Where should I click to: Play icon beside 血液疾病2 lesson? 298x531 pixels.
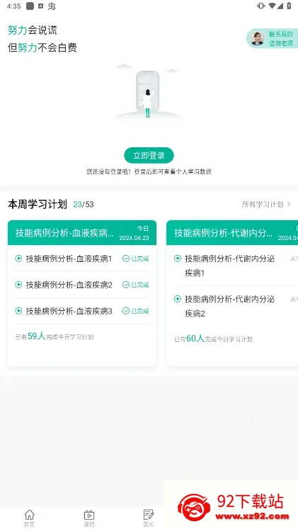pos(18,285)
